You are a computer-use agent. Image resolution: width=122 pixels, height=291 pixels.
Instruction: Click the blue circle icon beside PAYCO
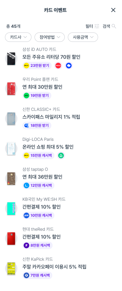[68, 66]
